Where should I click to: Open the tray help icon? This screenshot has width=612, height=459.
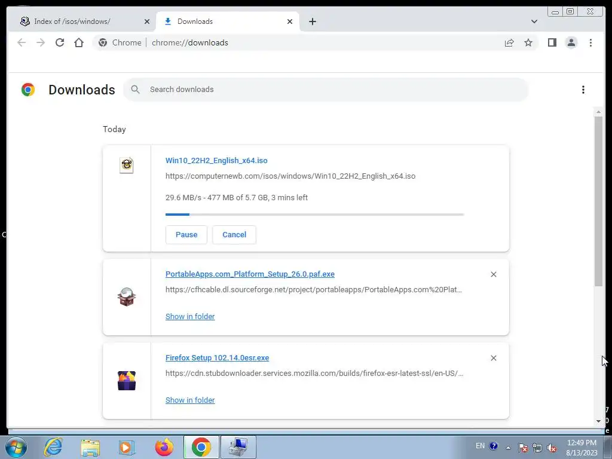(x=493, y=446)
